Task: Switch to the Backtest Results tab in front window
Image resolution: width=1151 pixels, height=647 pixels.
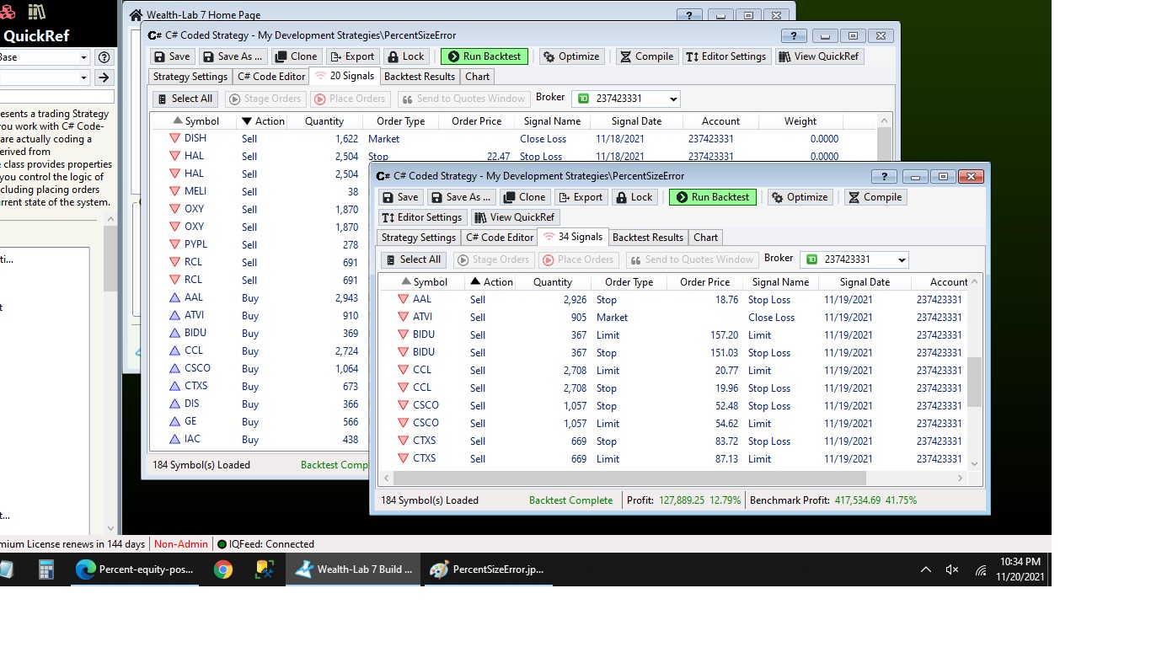Action: click(x=647, y=238)
